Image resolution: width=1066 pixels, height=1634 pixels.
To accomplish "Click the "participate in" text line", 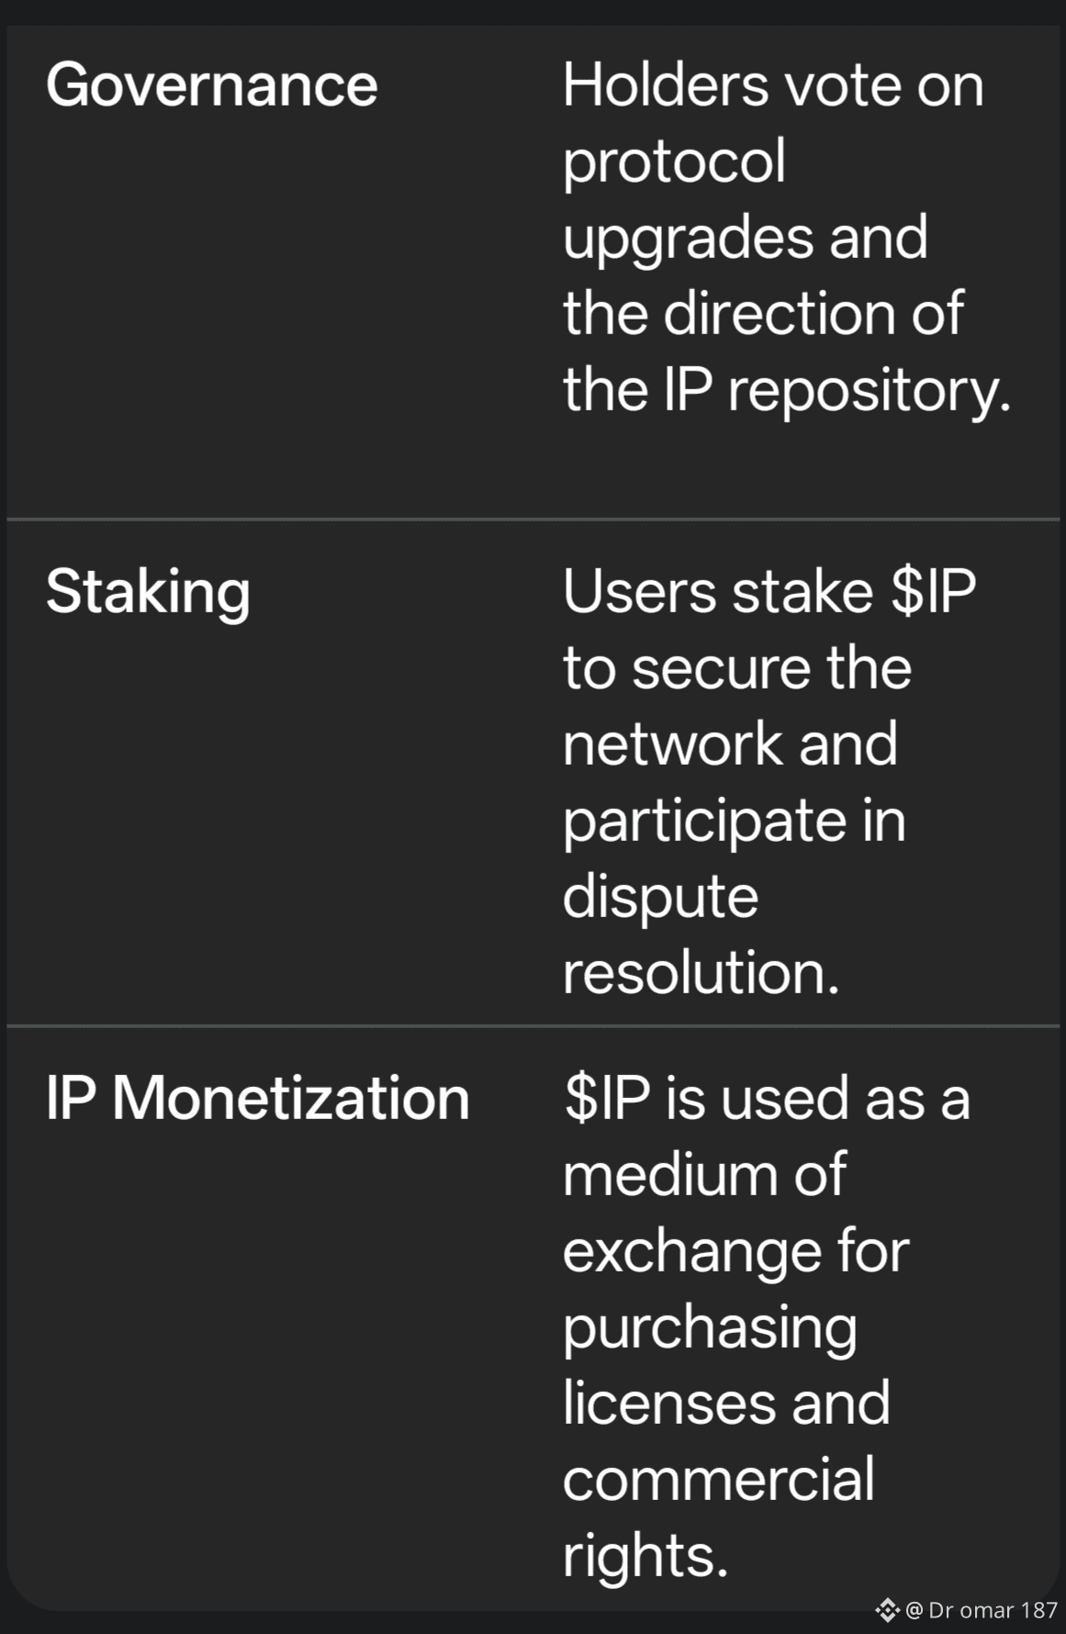I will [734, 820].
